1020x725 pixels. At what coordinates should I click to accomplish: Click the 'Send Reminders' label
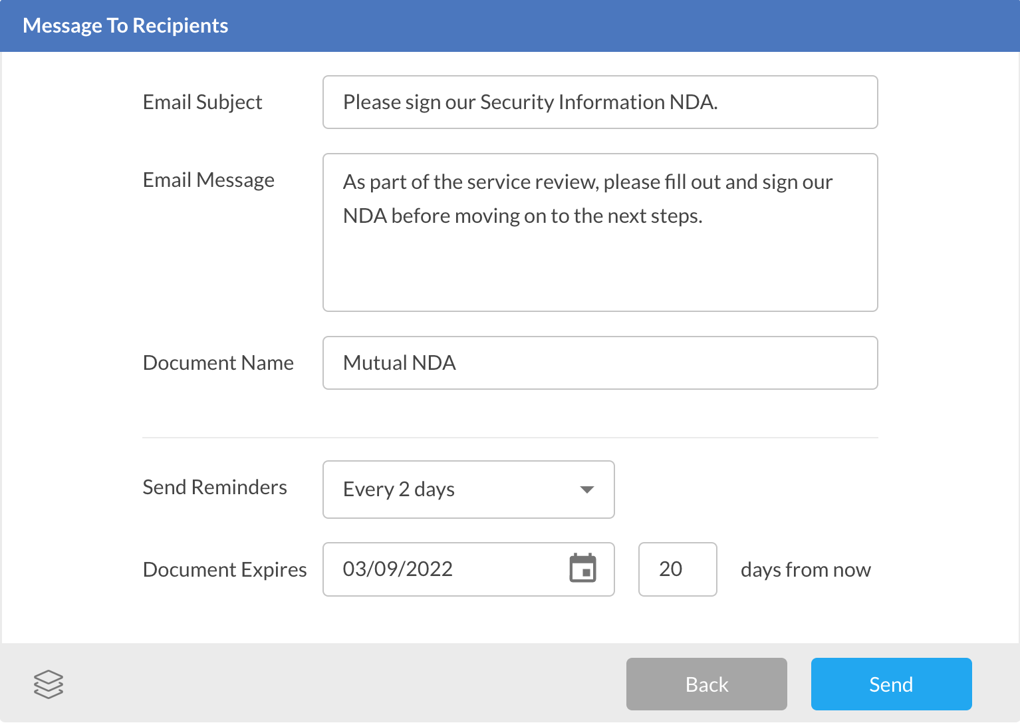click(215, 488)
